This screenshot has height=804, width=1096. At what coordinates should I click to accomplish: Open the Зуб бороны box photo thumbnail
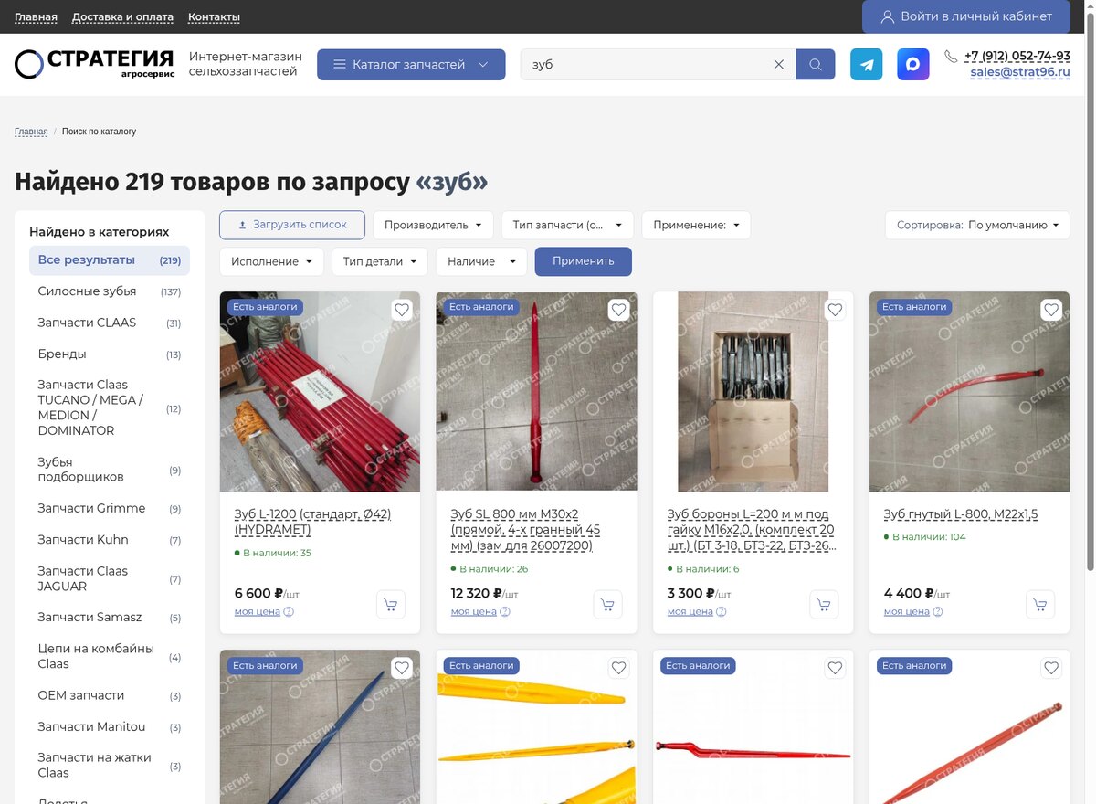[753, 392]
